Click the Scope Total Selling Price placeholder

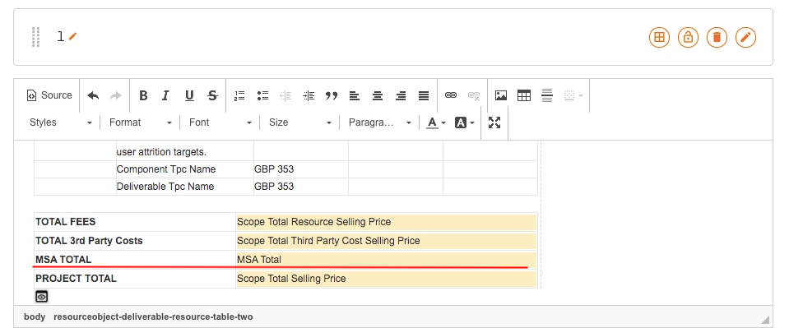click(387, 279)
